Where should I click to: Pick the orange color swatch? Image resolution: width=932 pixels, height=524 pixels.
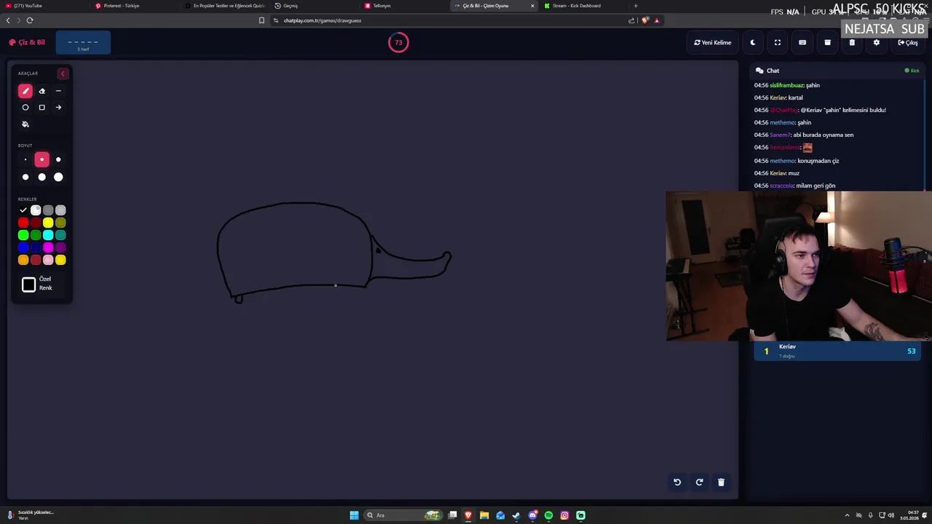click(23, 260)
